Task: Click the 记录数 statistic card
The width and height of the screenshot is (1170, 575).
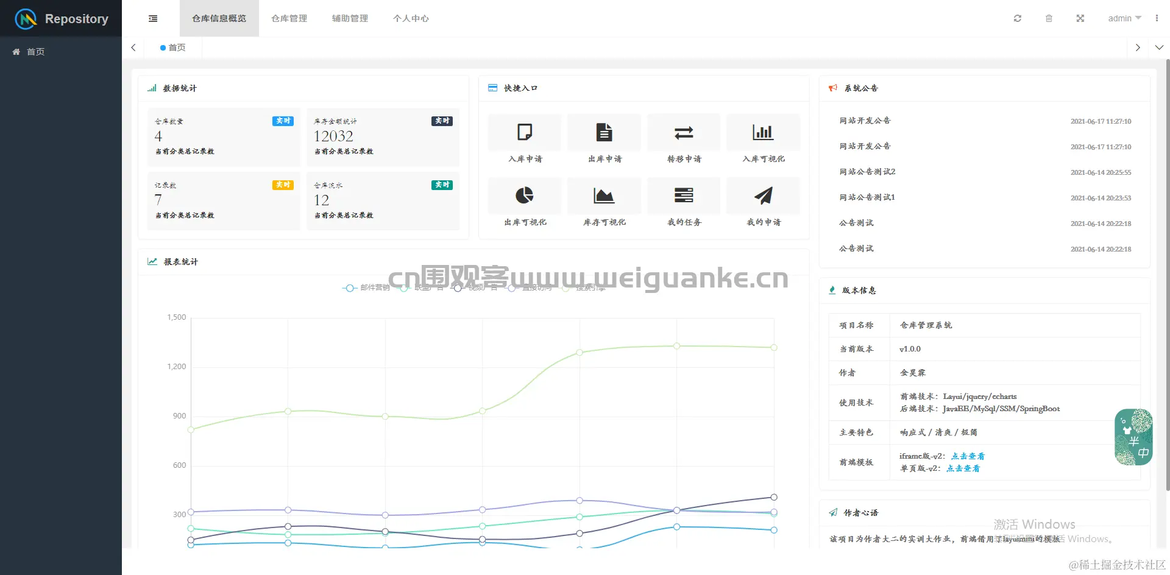Action: tap(224, 201)
